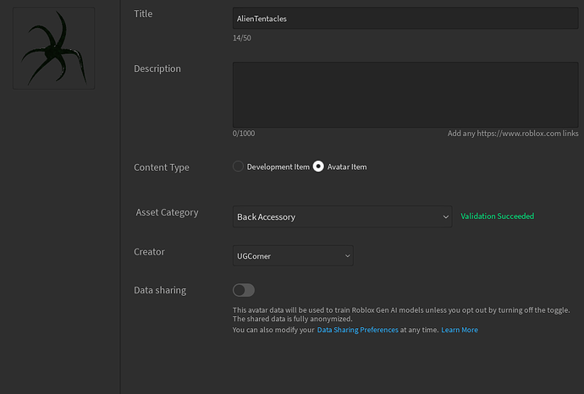Screen dimensions: 584x394
Task: Click the AlienTentacles asset thumbnail preview
Action: 53,48
